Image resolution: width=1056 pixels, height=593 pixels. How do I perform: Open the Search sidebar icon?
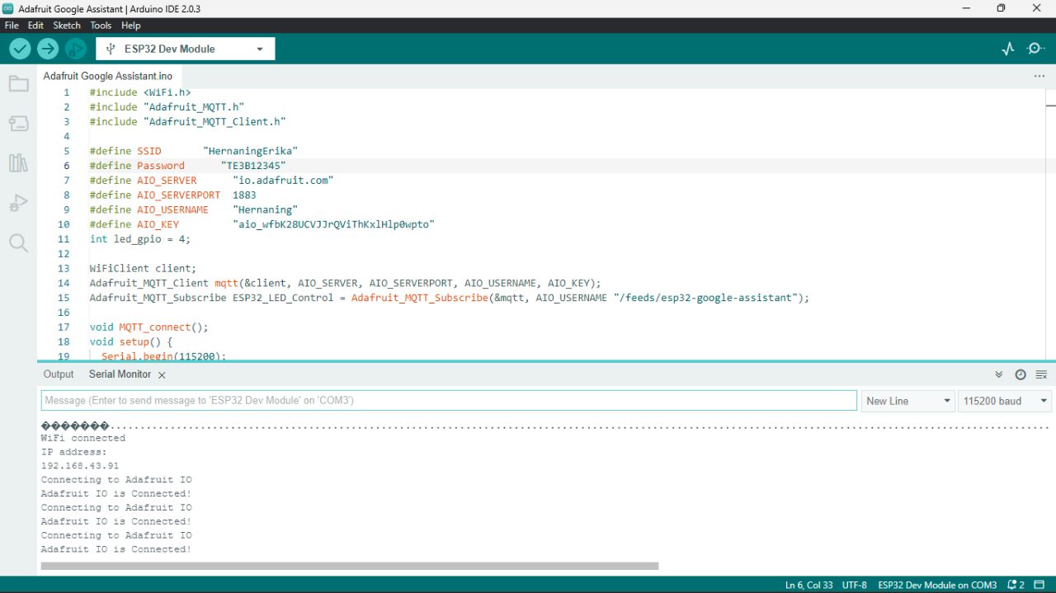(18, 242)
